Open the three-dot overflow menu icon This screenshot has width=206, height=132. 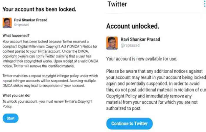coord(204,4)
